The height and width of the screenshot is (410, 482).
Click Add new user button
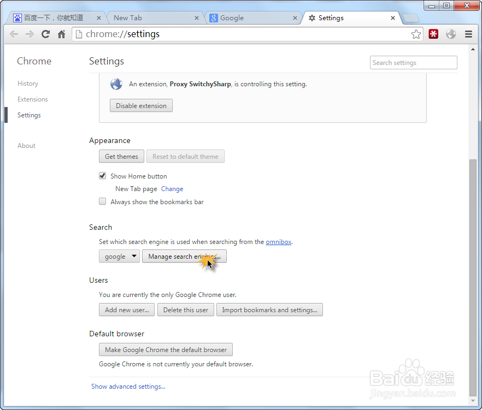[x=127, y=310]
